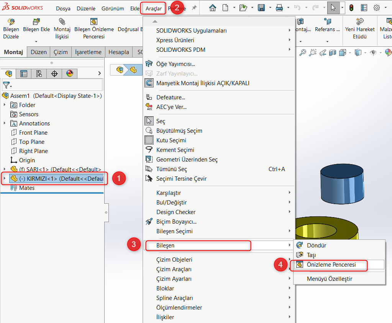The image size is (392, 323).
Task: Select Önizleme Penceresi in the submenu
Action: tap(339, 265)
